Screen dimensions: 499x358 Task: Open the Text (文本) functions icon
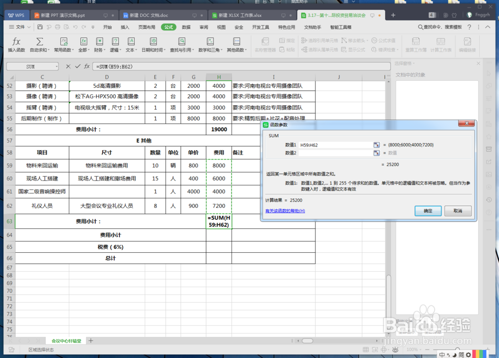click(x=131, y=42)
